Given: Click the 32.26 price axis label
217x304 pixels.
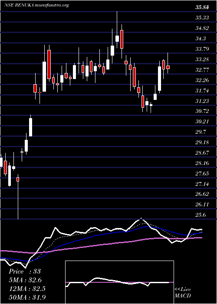Looking at the screenshot, I should (x=202, y=80).
